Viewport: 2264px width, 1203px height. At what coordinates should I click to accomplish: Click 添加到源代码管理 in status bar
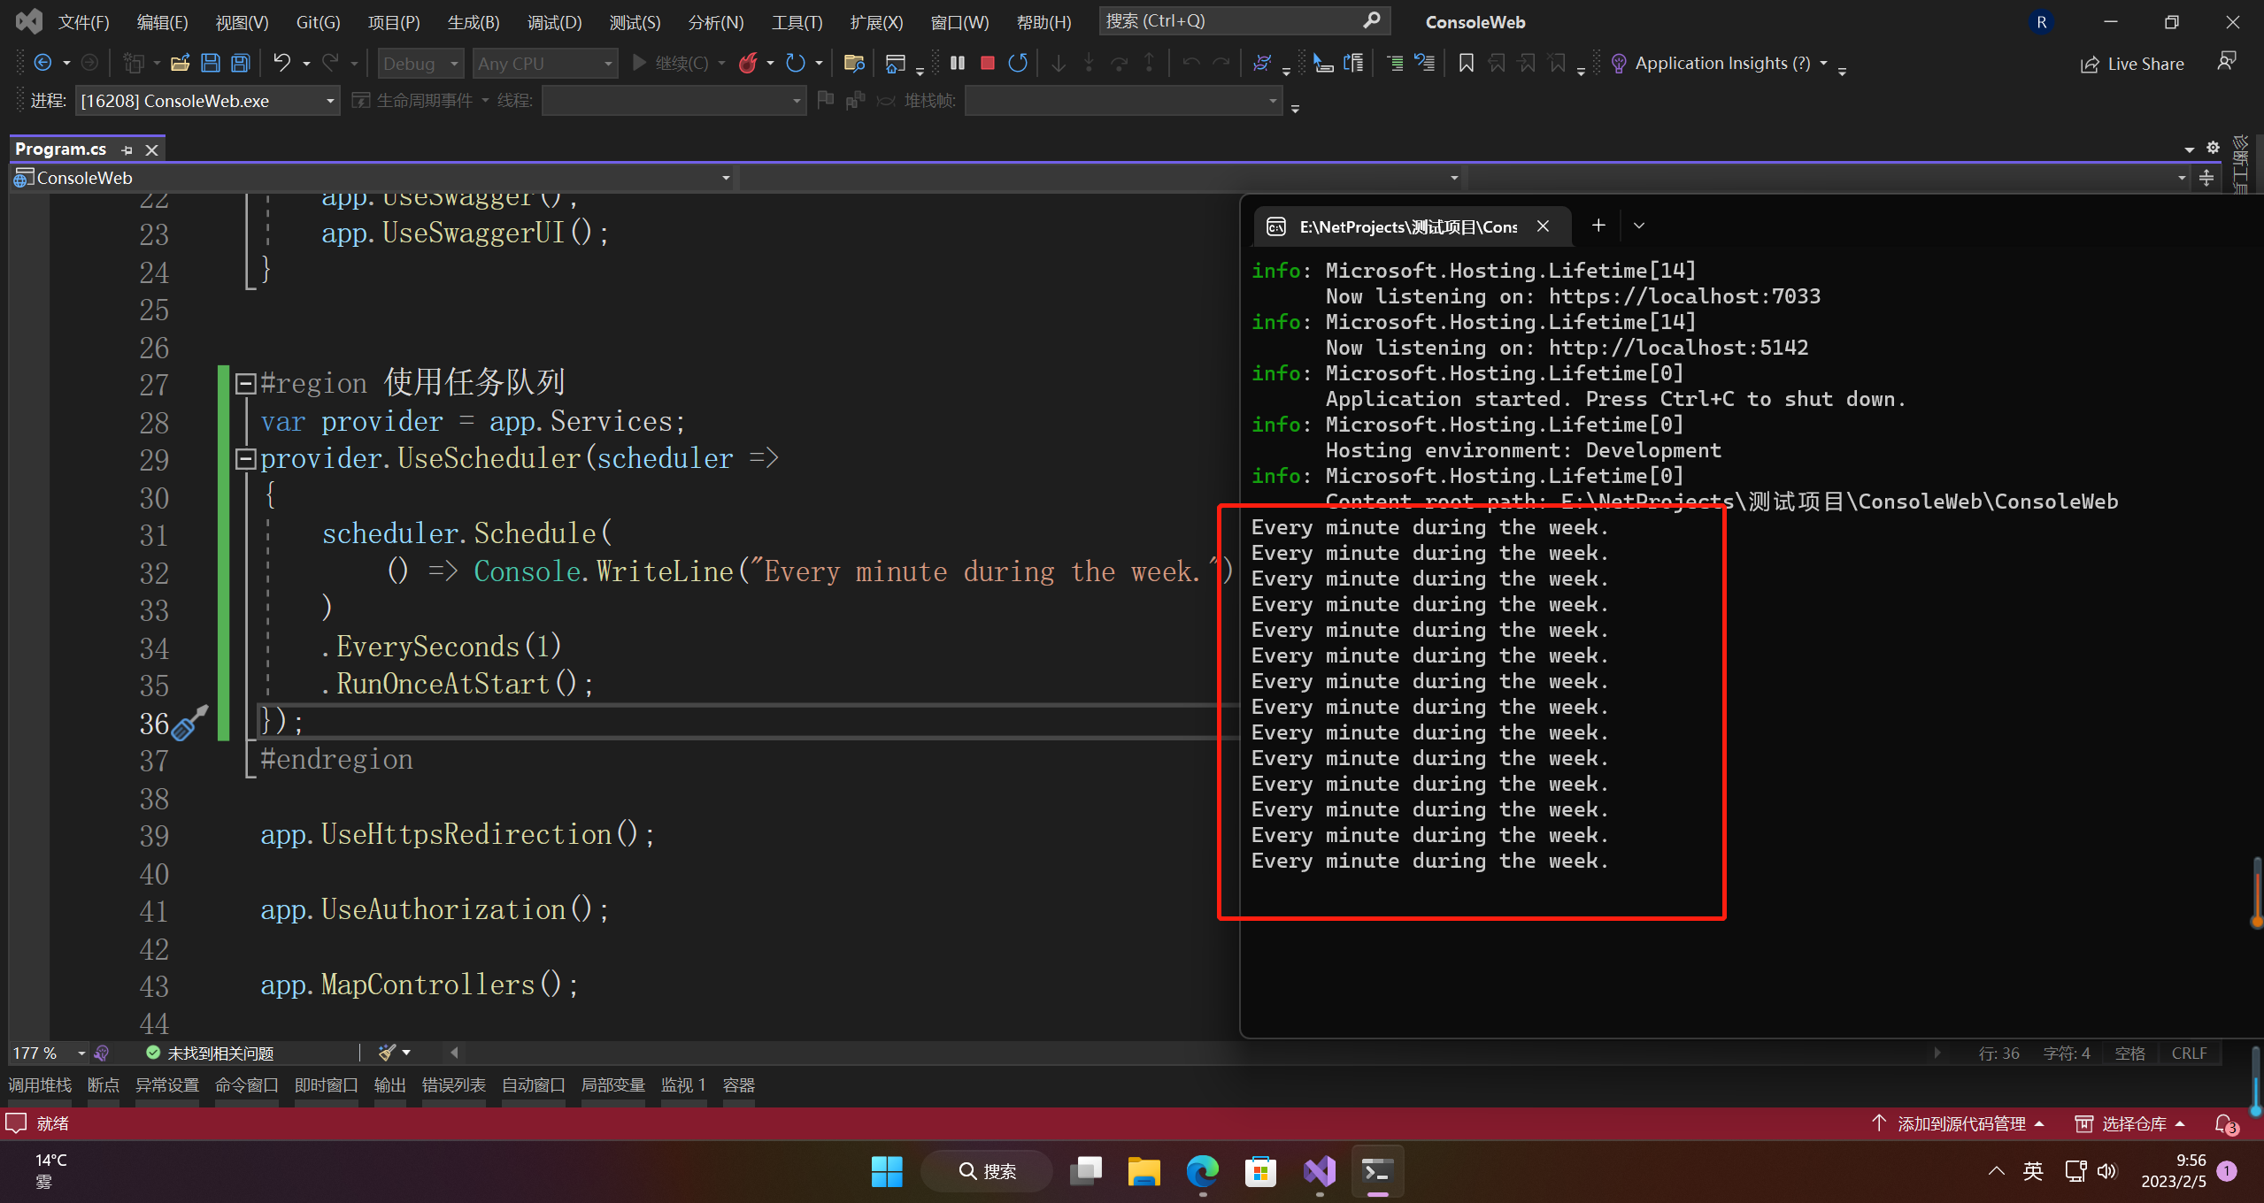point(1960,1123)
